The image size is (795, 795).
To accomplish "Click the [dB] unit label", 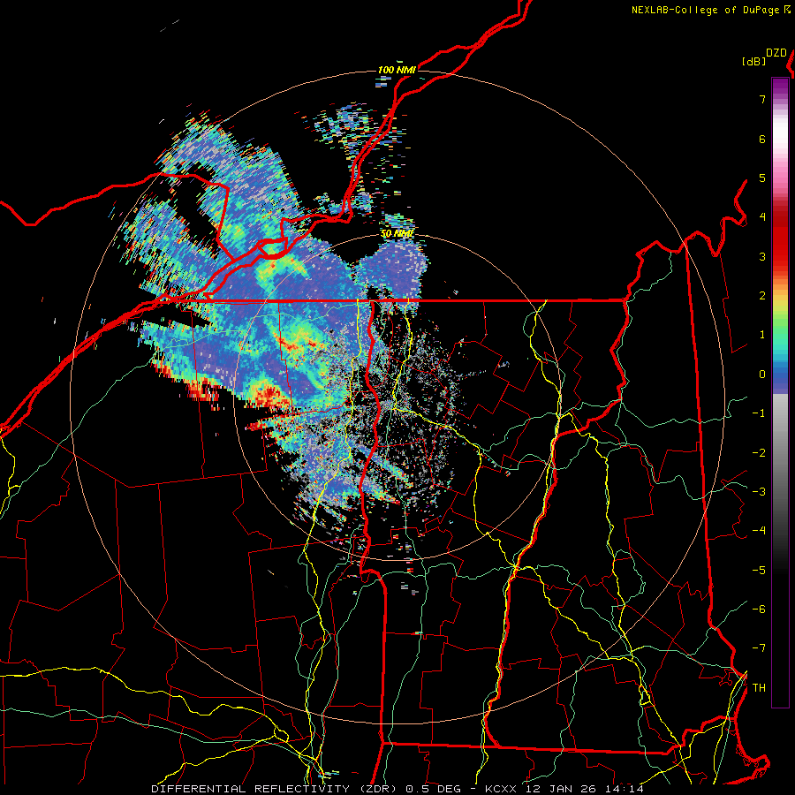I will tap(754, 61).
